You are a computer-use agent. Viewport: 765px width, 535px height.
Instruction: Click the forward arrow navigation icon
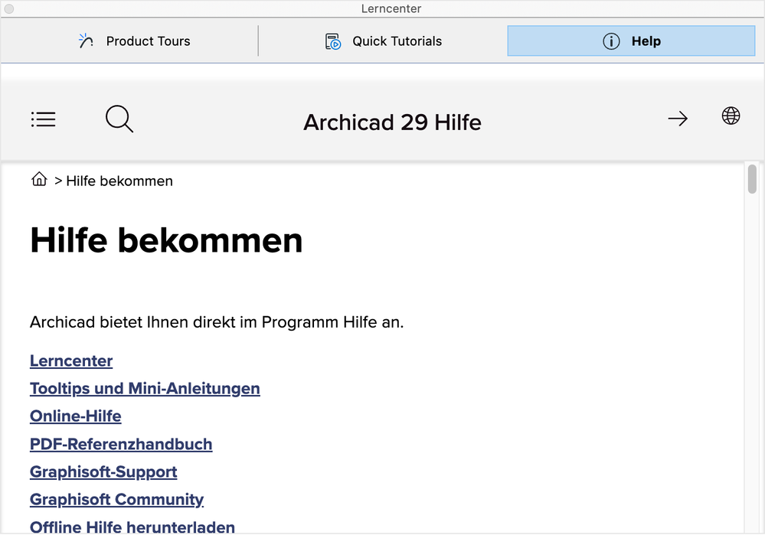point(678,119)
